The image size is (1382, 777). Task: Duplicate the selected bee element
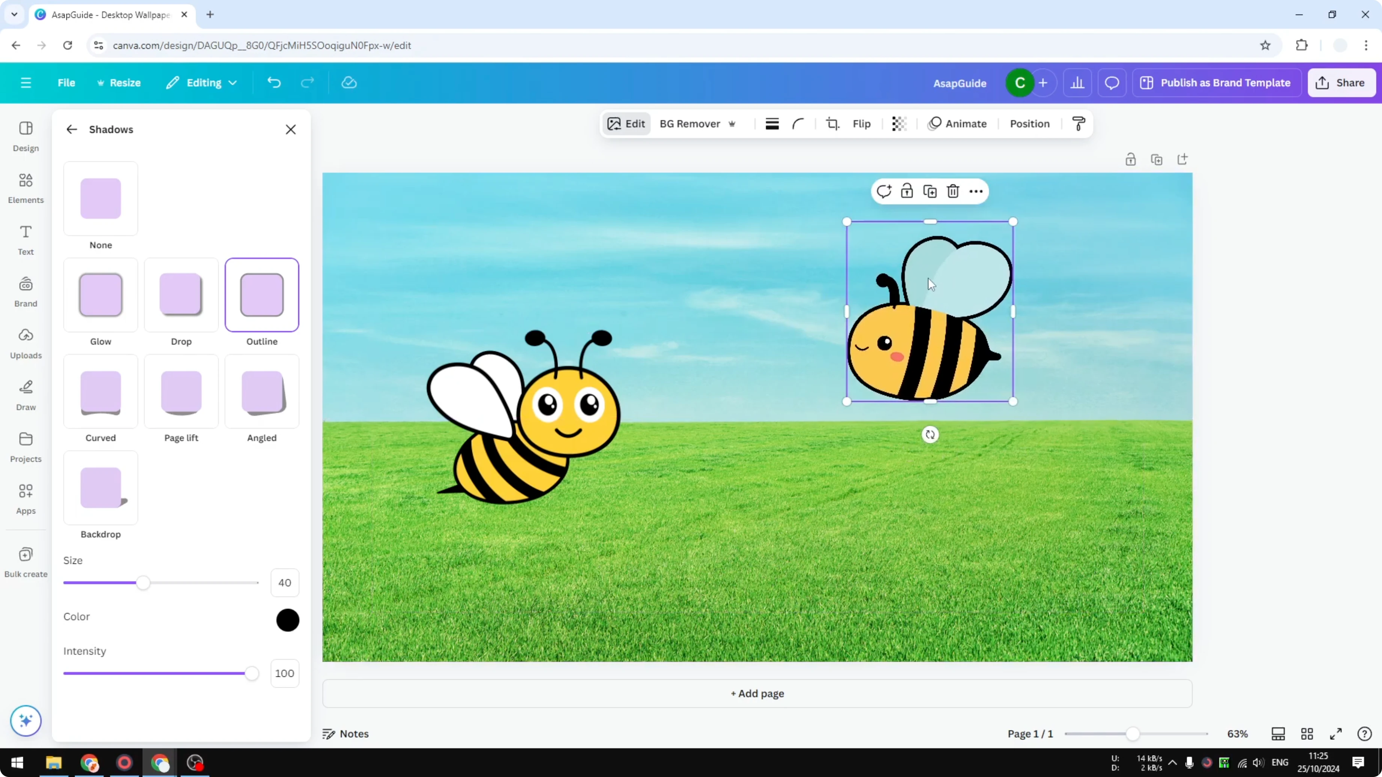tap(930, 191)
